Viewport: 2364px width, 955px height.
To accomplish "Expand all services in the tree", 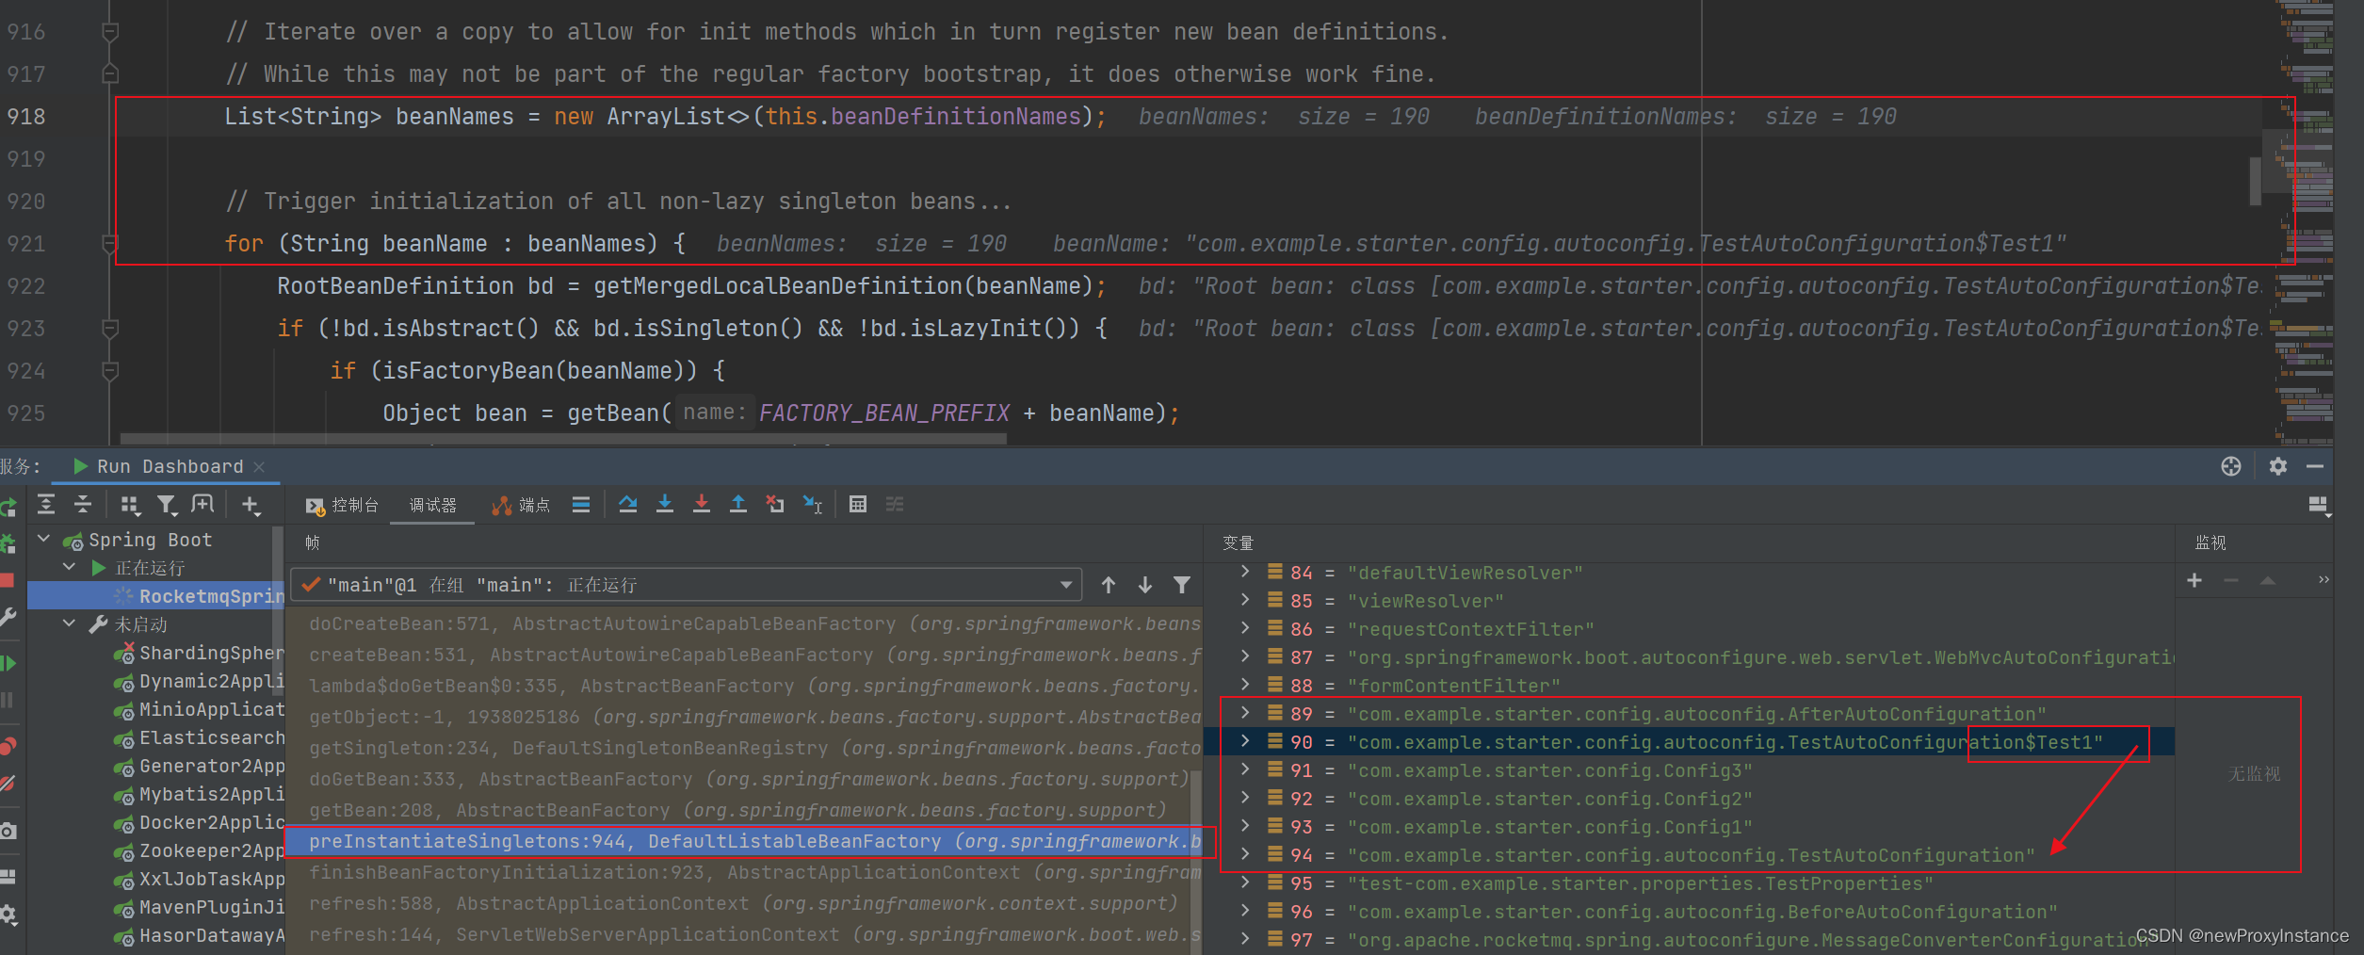I will coord(46,505).
